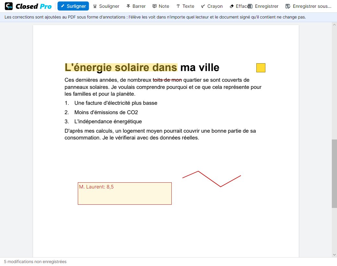Click the Enregistrer save button
Viewport: 337px width, 266px height.
[x=264, y=6]
